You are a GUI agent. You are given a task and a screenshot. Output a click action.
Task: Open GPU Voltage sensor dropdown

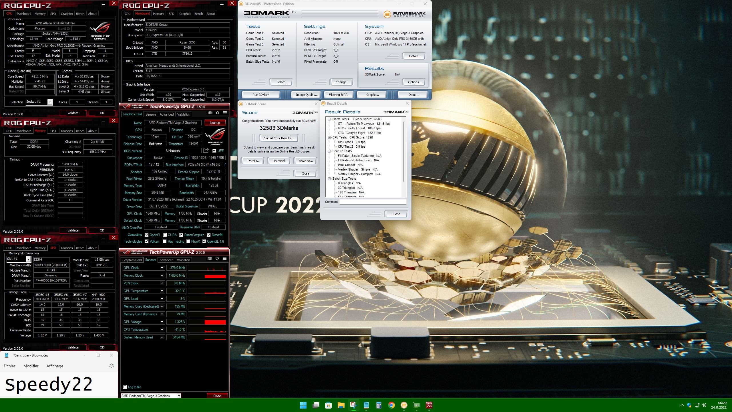click(162, 322)
